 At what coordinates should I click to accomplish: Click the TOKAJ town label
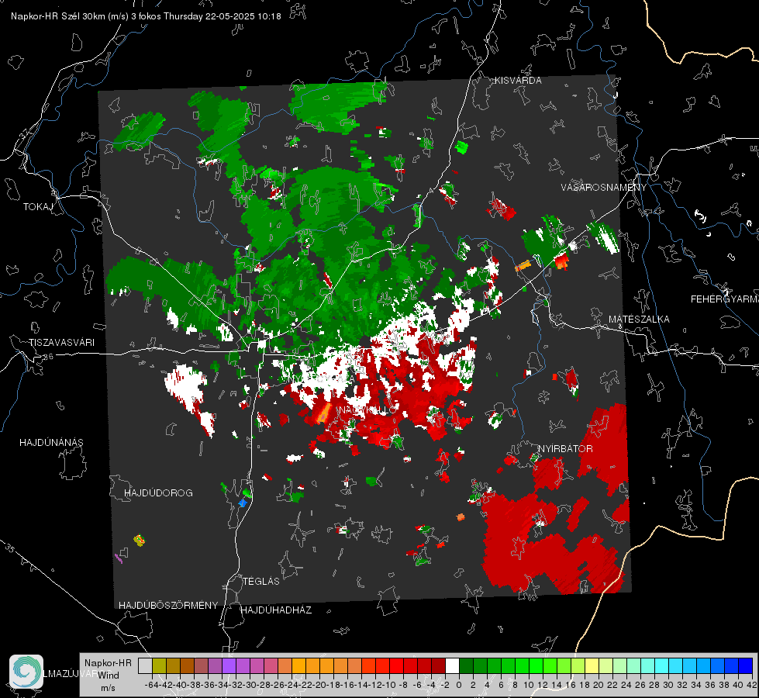click(38, 207)
